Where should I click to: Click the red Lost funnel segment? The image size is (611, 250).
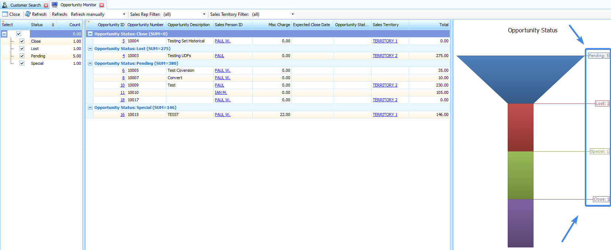(x=520, y=127)
